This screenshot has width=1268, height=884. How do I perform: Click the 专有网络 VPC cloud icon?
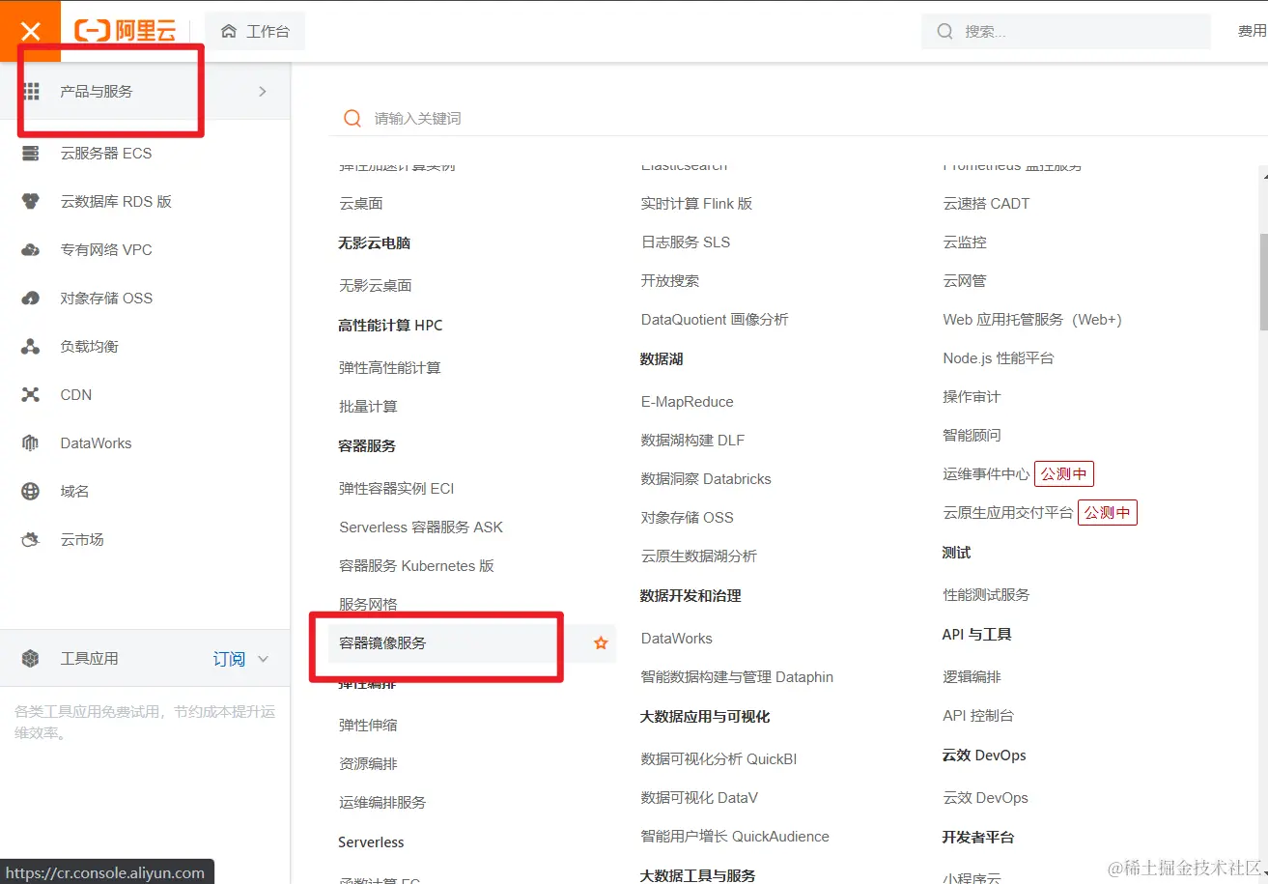(31, 249)
